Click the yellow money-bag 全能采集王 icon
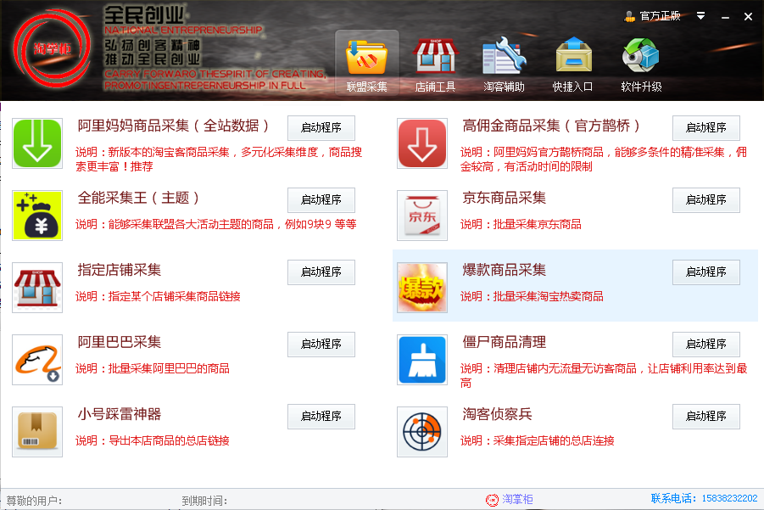 coord(37,216)
